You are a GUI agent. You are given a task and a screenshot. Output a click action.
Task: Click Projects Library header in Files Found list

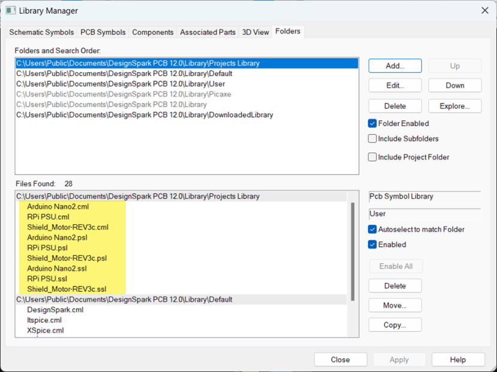click(181, 196)
